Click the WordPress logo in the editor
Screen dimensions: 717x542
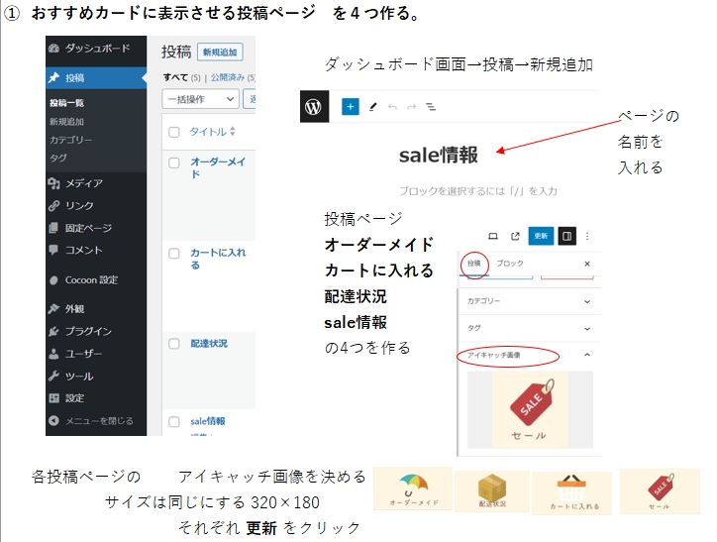pyautogui.click(x=315, y=107)
